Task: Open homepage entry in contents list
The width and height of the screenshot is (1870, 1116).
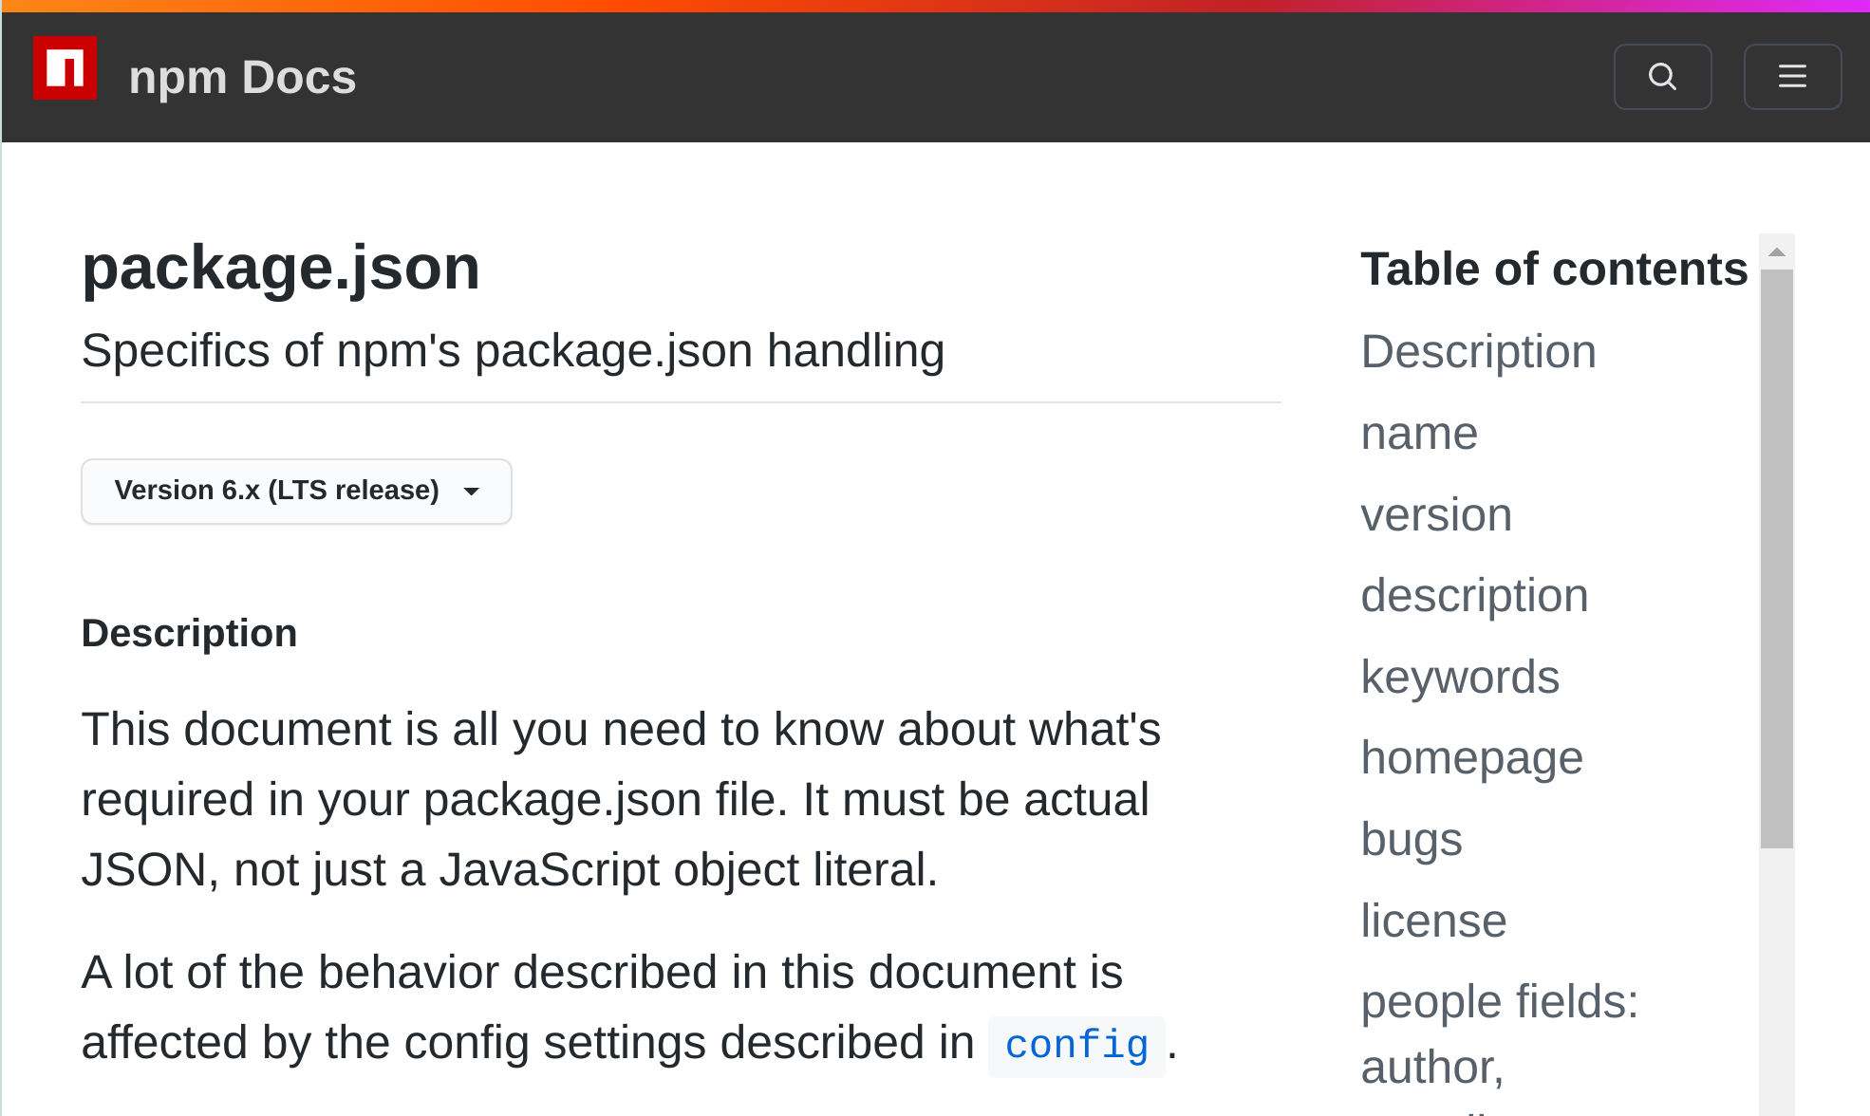Action: coord(1471,758)
